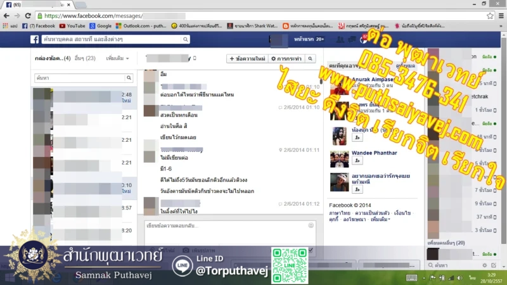Open the conversation timed 2:48
Screen dimensions: 507x285
tap(84, 98)
